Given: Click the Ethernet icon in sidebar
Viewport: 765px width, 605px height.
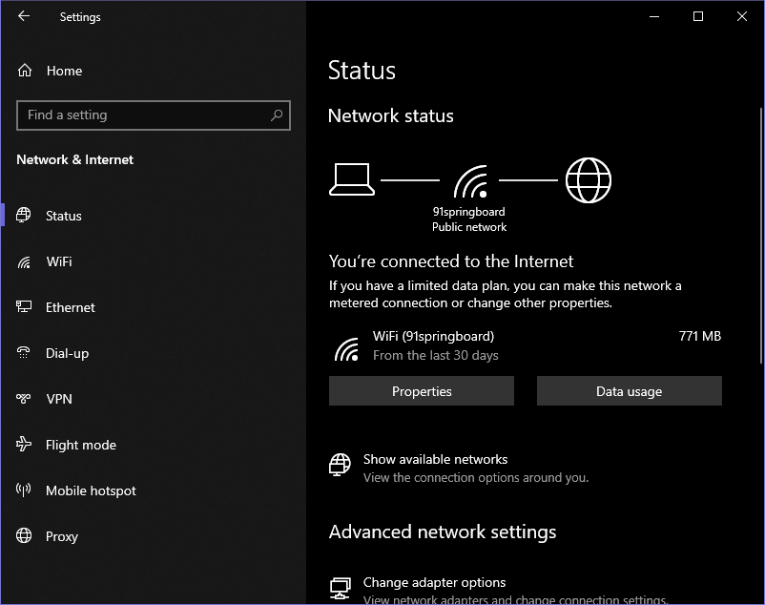Looking at the screenshot, I should point(25,307).
